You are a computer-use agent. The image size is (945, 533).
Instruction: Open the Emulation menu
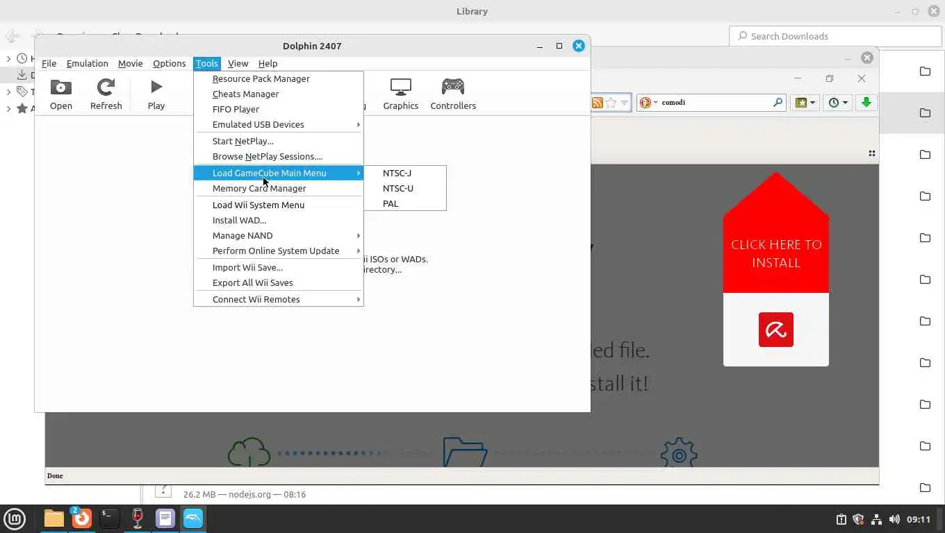[87, 63]
